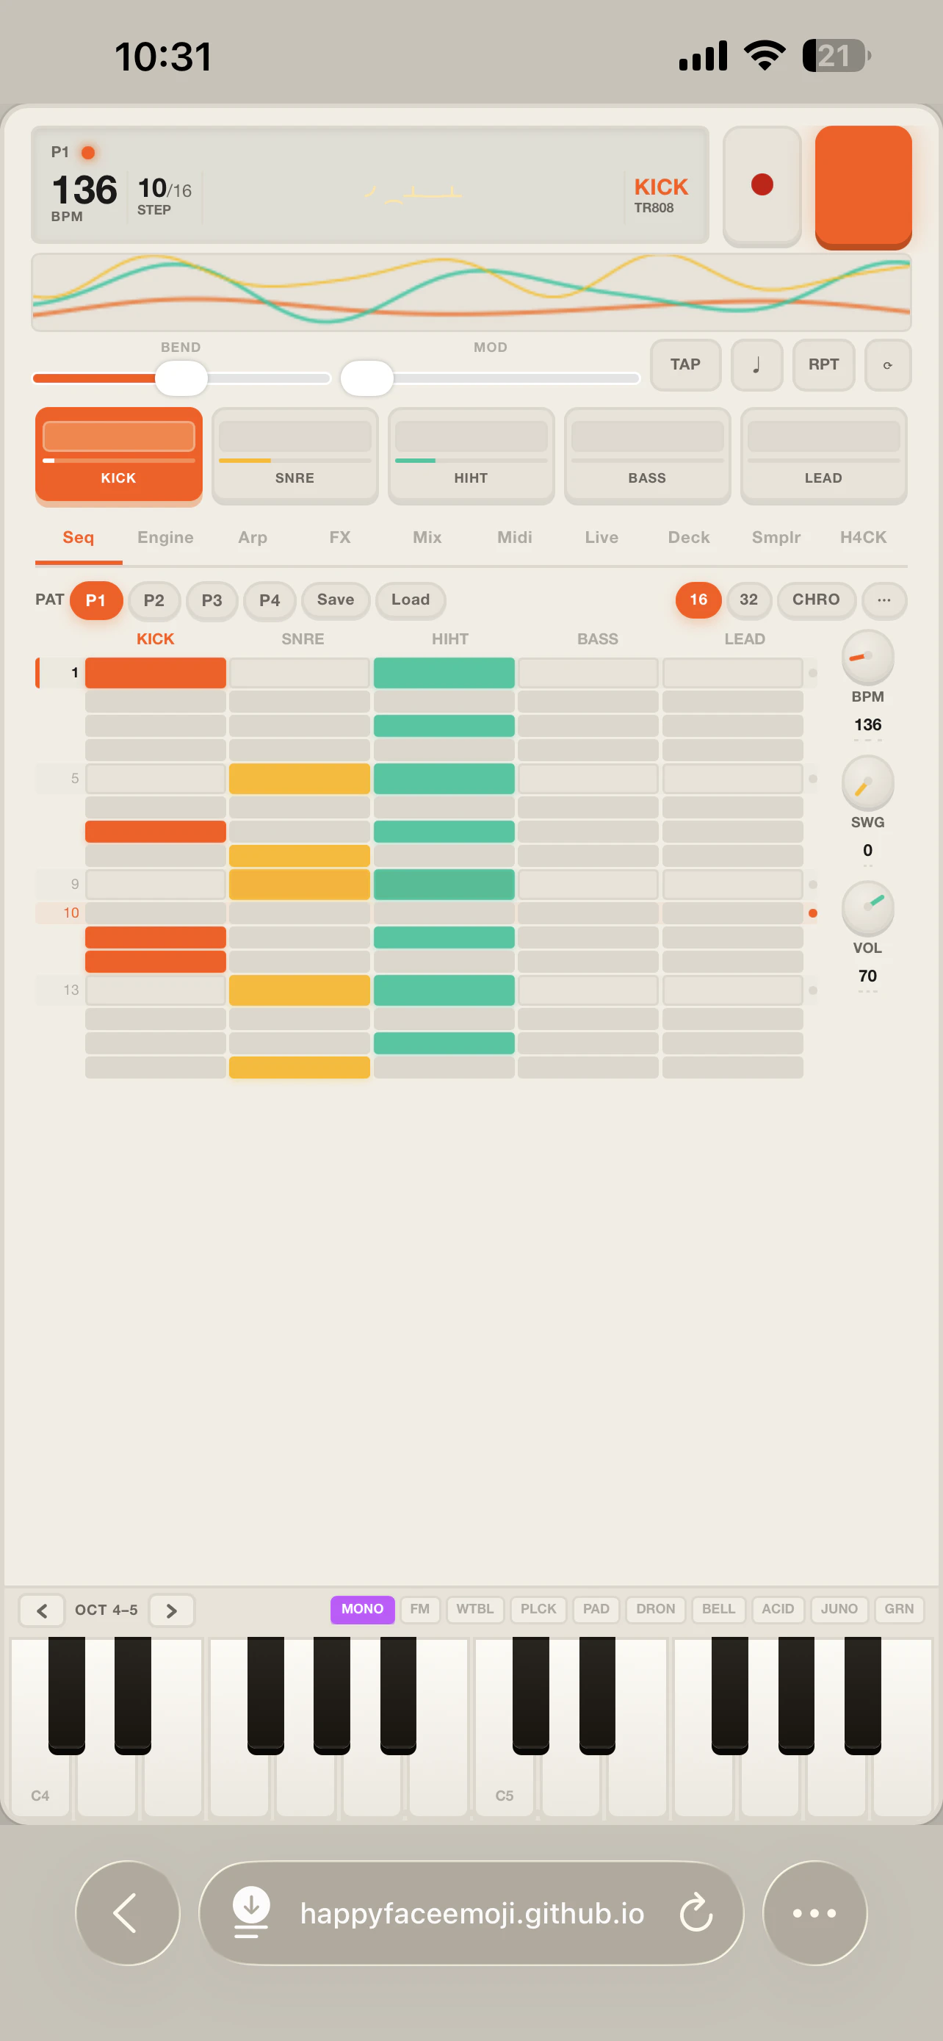Select the GRN synth engine
Viewport: 943px width, 2041px height.
pos(899,1609)
